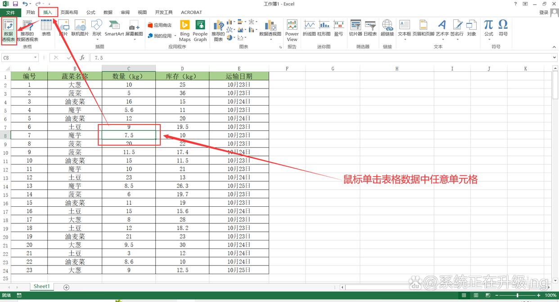Adjust the zoom slider handle
The height and width of the screenshot is (302, 559).
[x=518, y=295]
